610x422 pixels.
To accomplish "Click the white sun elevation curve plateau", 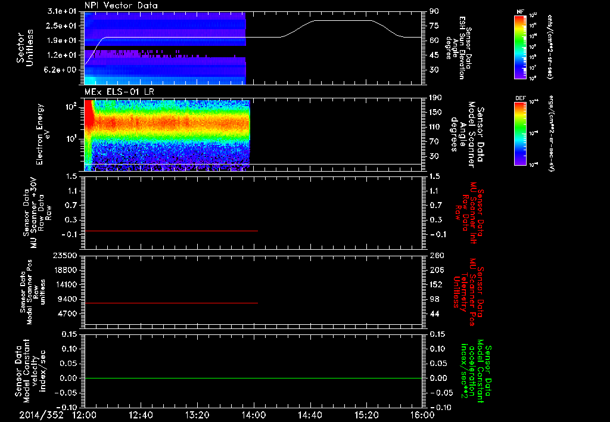I will (x=343, y=20).
